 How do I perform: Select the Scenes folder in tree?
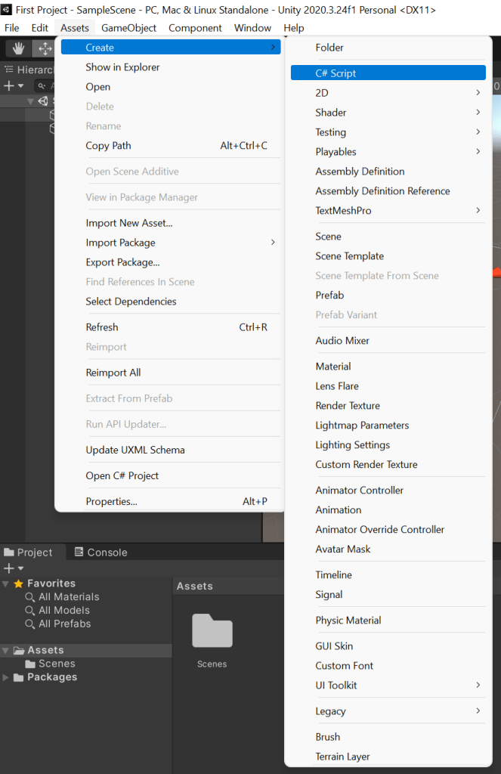[51, 664]
